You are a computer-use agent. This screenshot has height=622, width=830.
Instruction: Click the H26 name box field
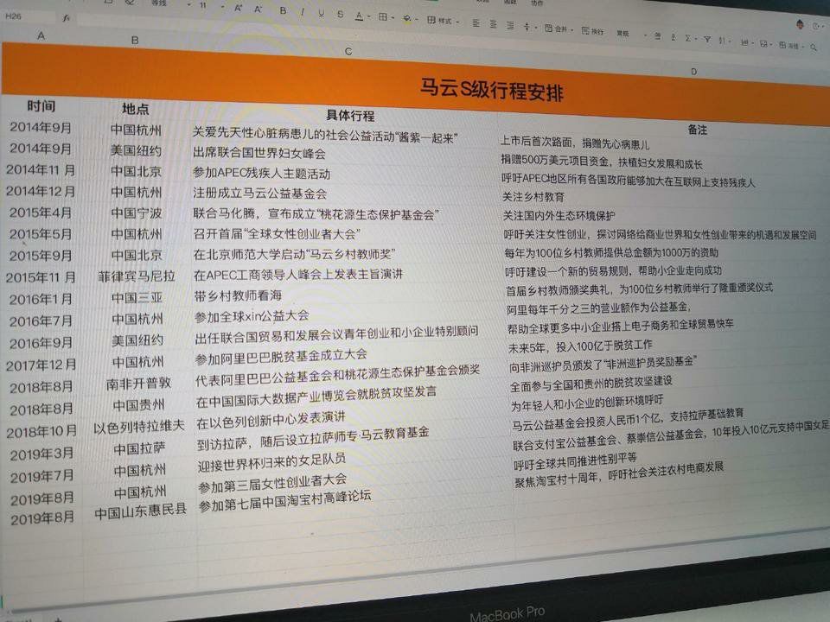click(x=16, y=16)
